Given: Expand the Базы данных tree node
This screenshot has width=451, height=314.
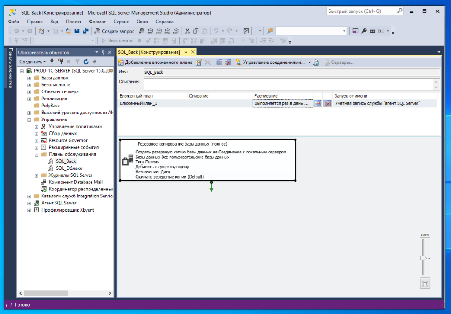Looking at the screenshot, I should tap(30, 78).
